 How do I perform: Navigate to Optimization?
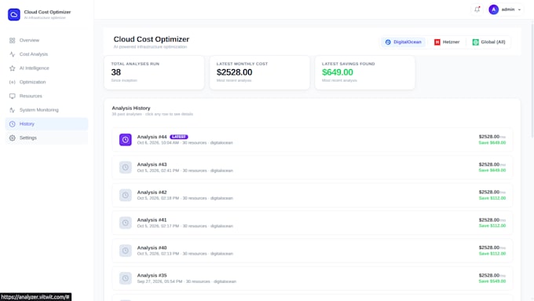coord(46,83)
